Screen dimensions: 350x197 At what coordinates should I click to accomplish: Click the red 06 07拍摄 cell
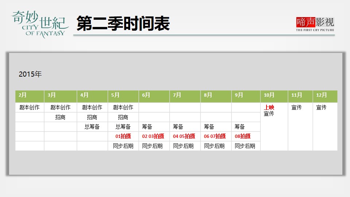pos(216,136)
